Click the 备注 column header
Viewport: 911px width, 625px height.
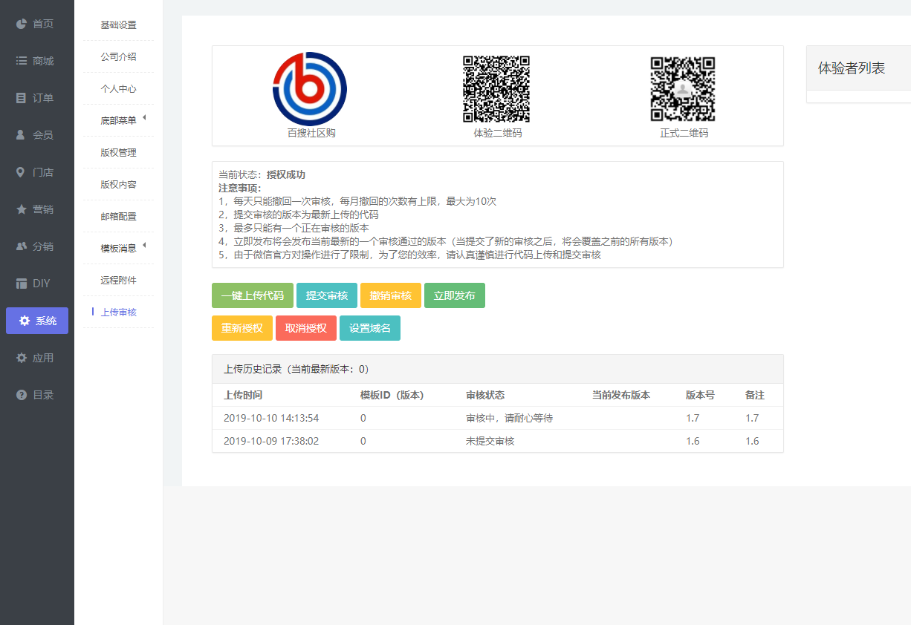[755, 395]
